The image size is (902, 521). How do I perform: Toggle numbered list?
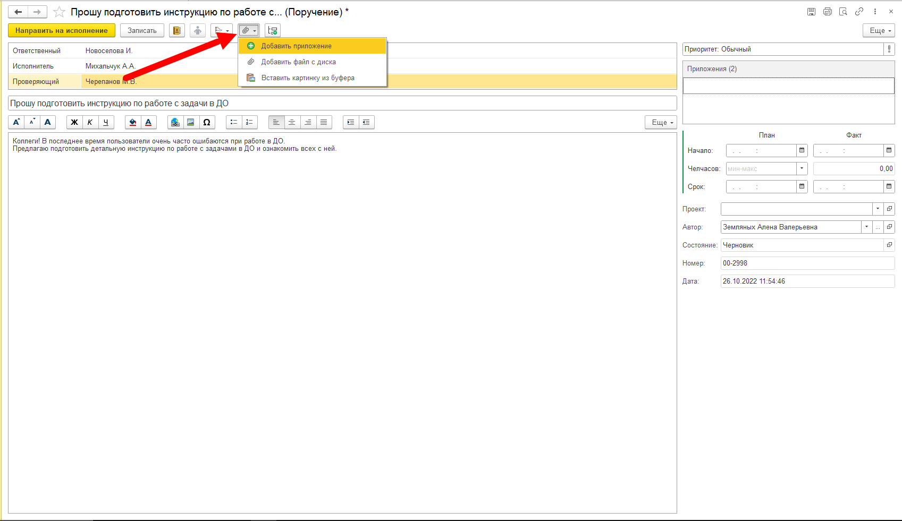click(x=249, y=122)
